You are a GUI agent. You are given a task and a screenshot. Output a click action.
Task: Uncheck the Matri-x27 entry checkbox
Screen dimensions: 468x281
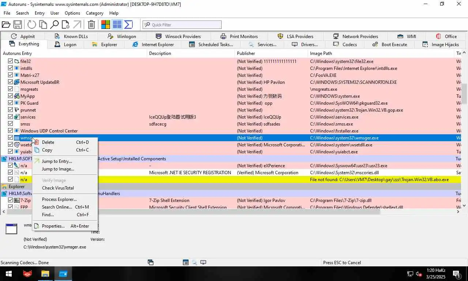click(x=11, y=75)
